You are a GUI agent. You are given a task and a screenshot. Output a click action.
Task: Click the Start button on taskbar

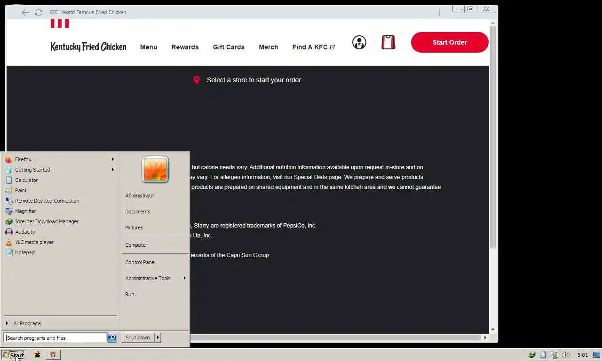click(13, 355)
